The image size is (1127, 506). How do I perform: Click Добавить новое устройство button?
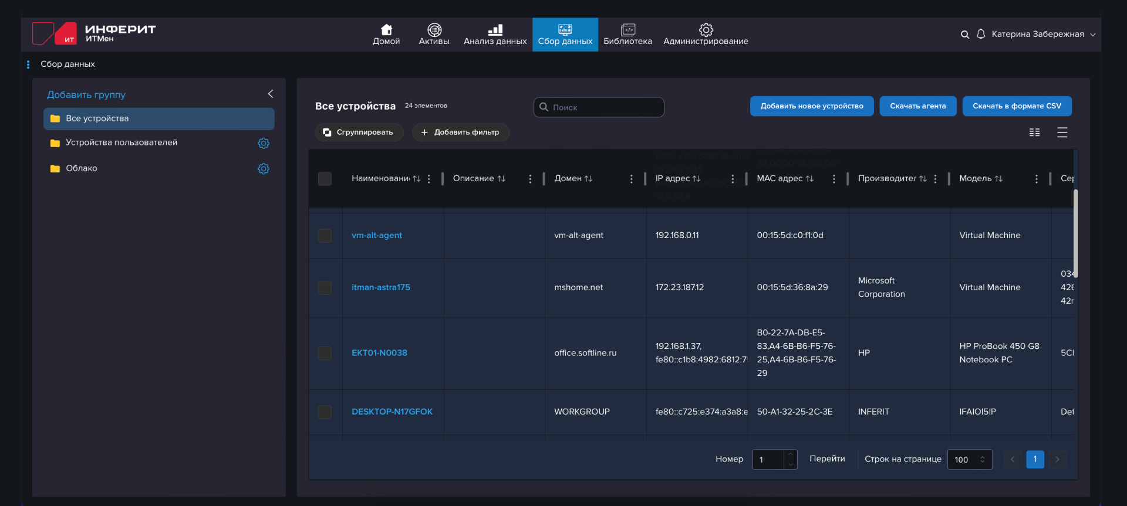tap(812, 106)
